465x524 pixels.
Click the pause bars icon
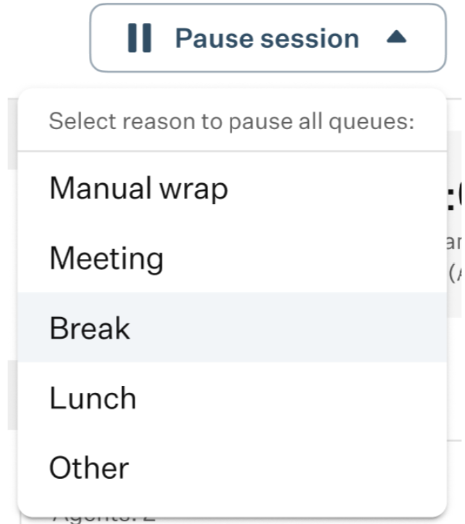coord(139,37)
